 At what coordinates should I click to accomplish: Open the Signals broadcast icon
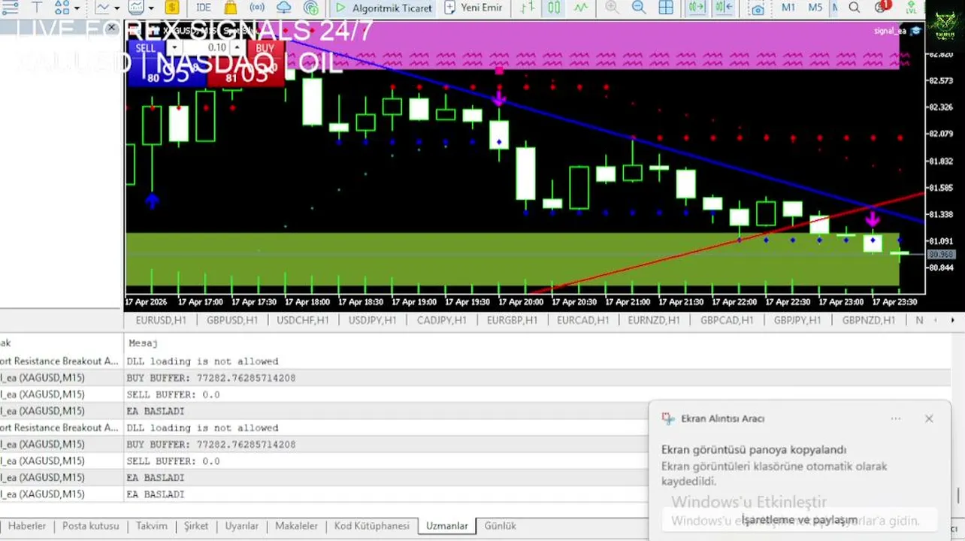coord(257,8)
